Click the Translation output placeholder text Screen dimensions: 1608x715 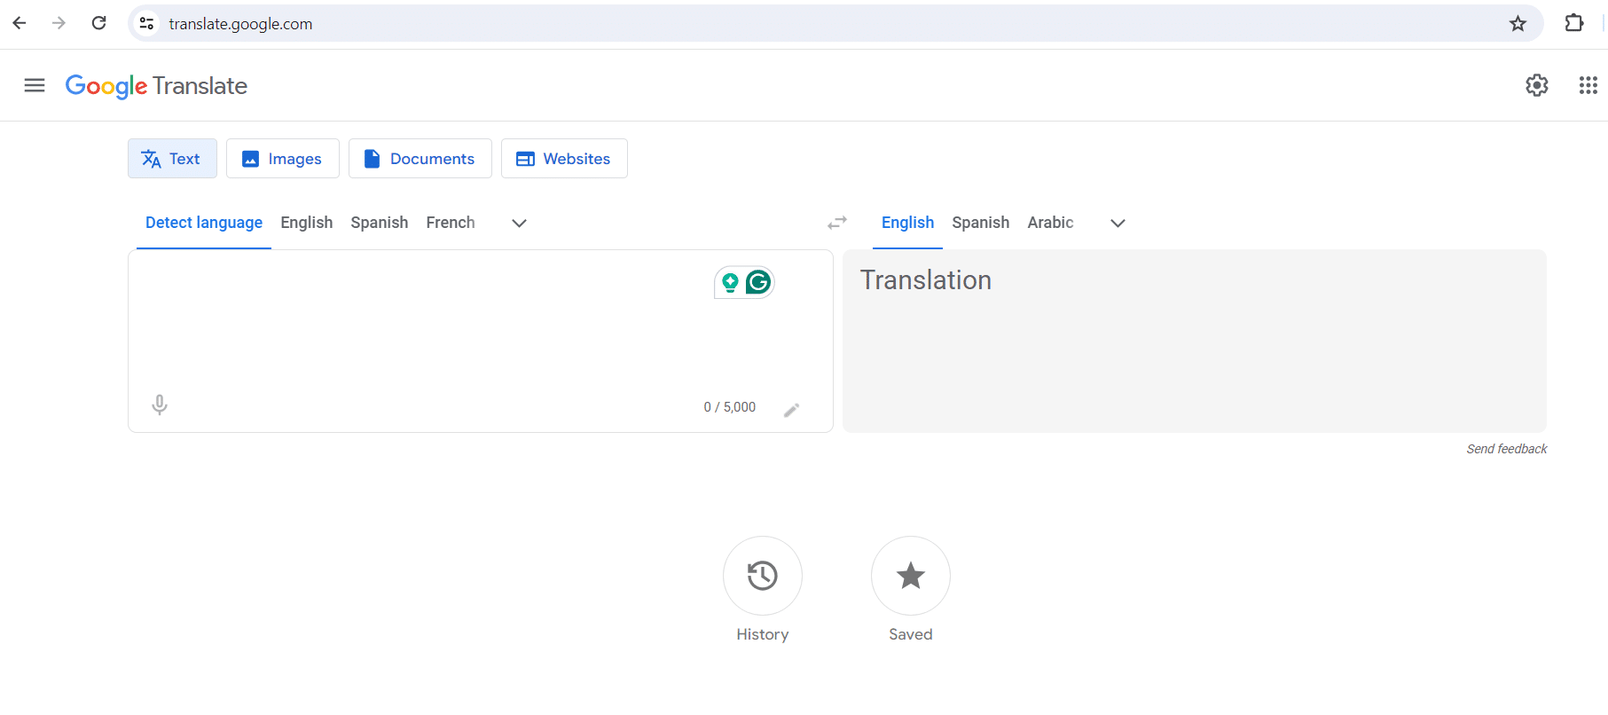coord(926,280)
